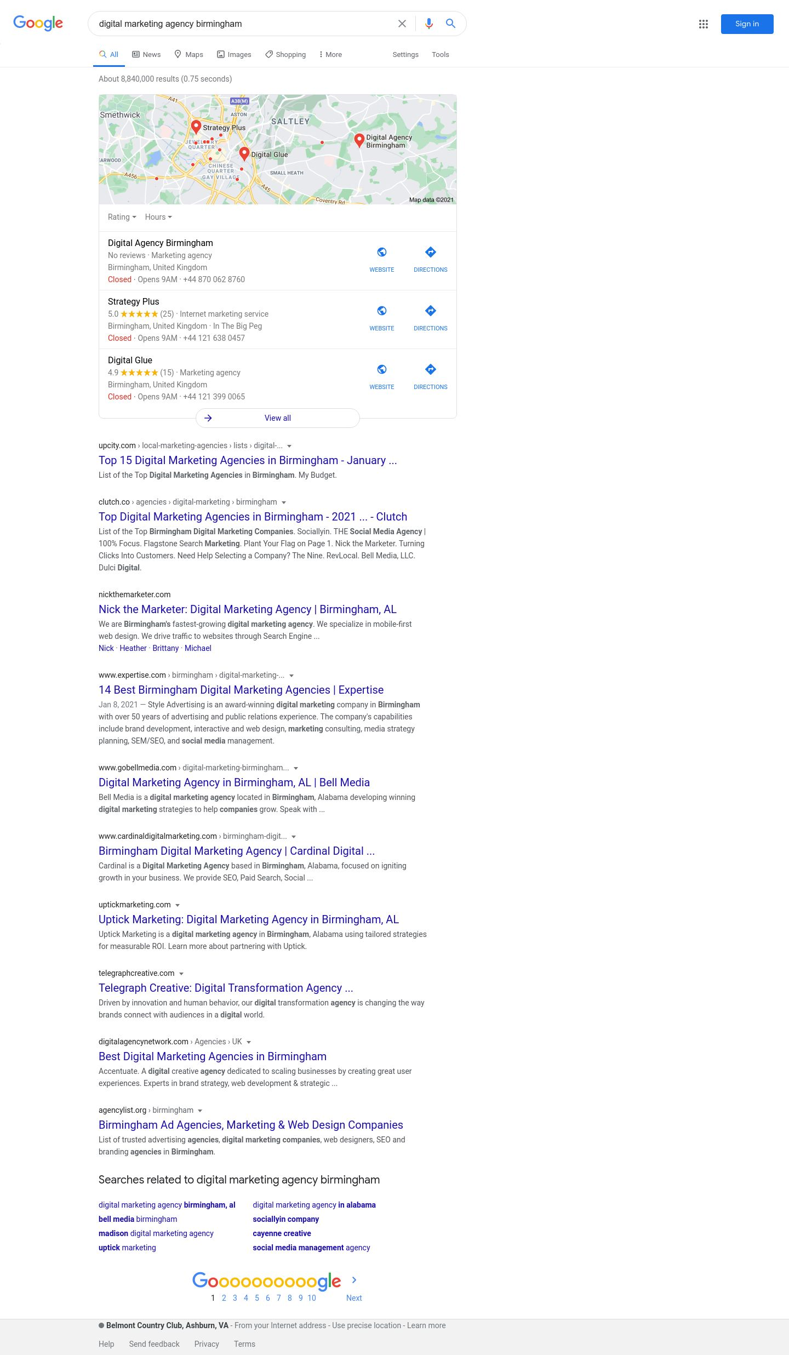The image size is (789, 1355).
Task: Switch to the Images tab
Action: (x=234, y=54)
